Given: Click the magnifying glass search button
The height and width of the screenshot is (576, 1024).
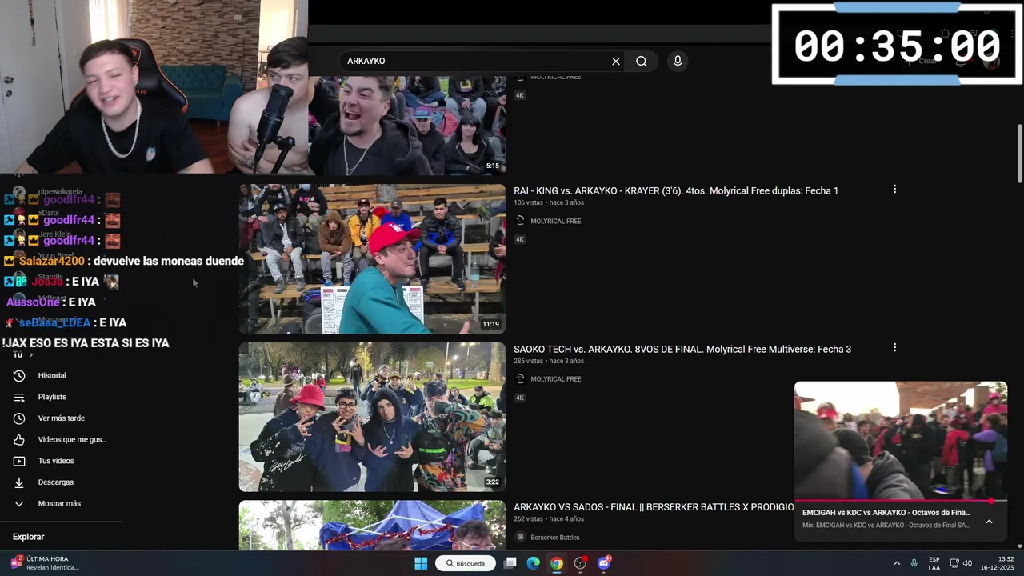Looking at the screenshot, I should click(x=642, y=61).
